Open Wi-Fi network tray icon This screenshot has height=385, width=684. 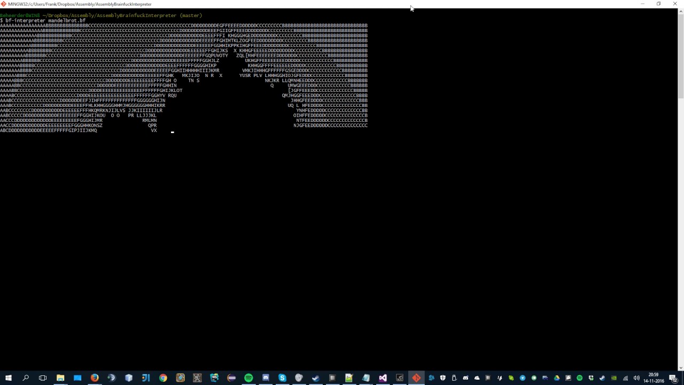pyautogui.click(x=625, y=378)
